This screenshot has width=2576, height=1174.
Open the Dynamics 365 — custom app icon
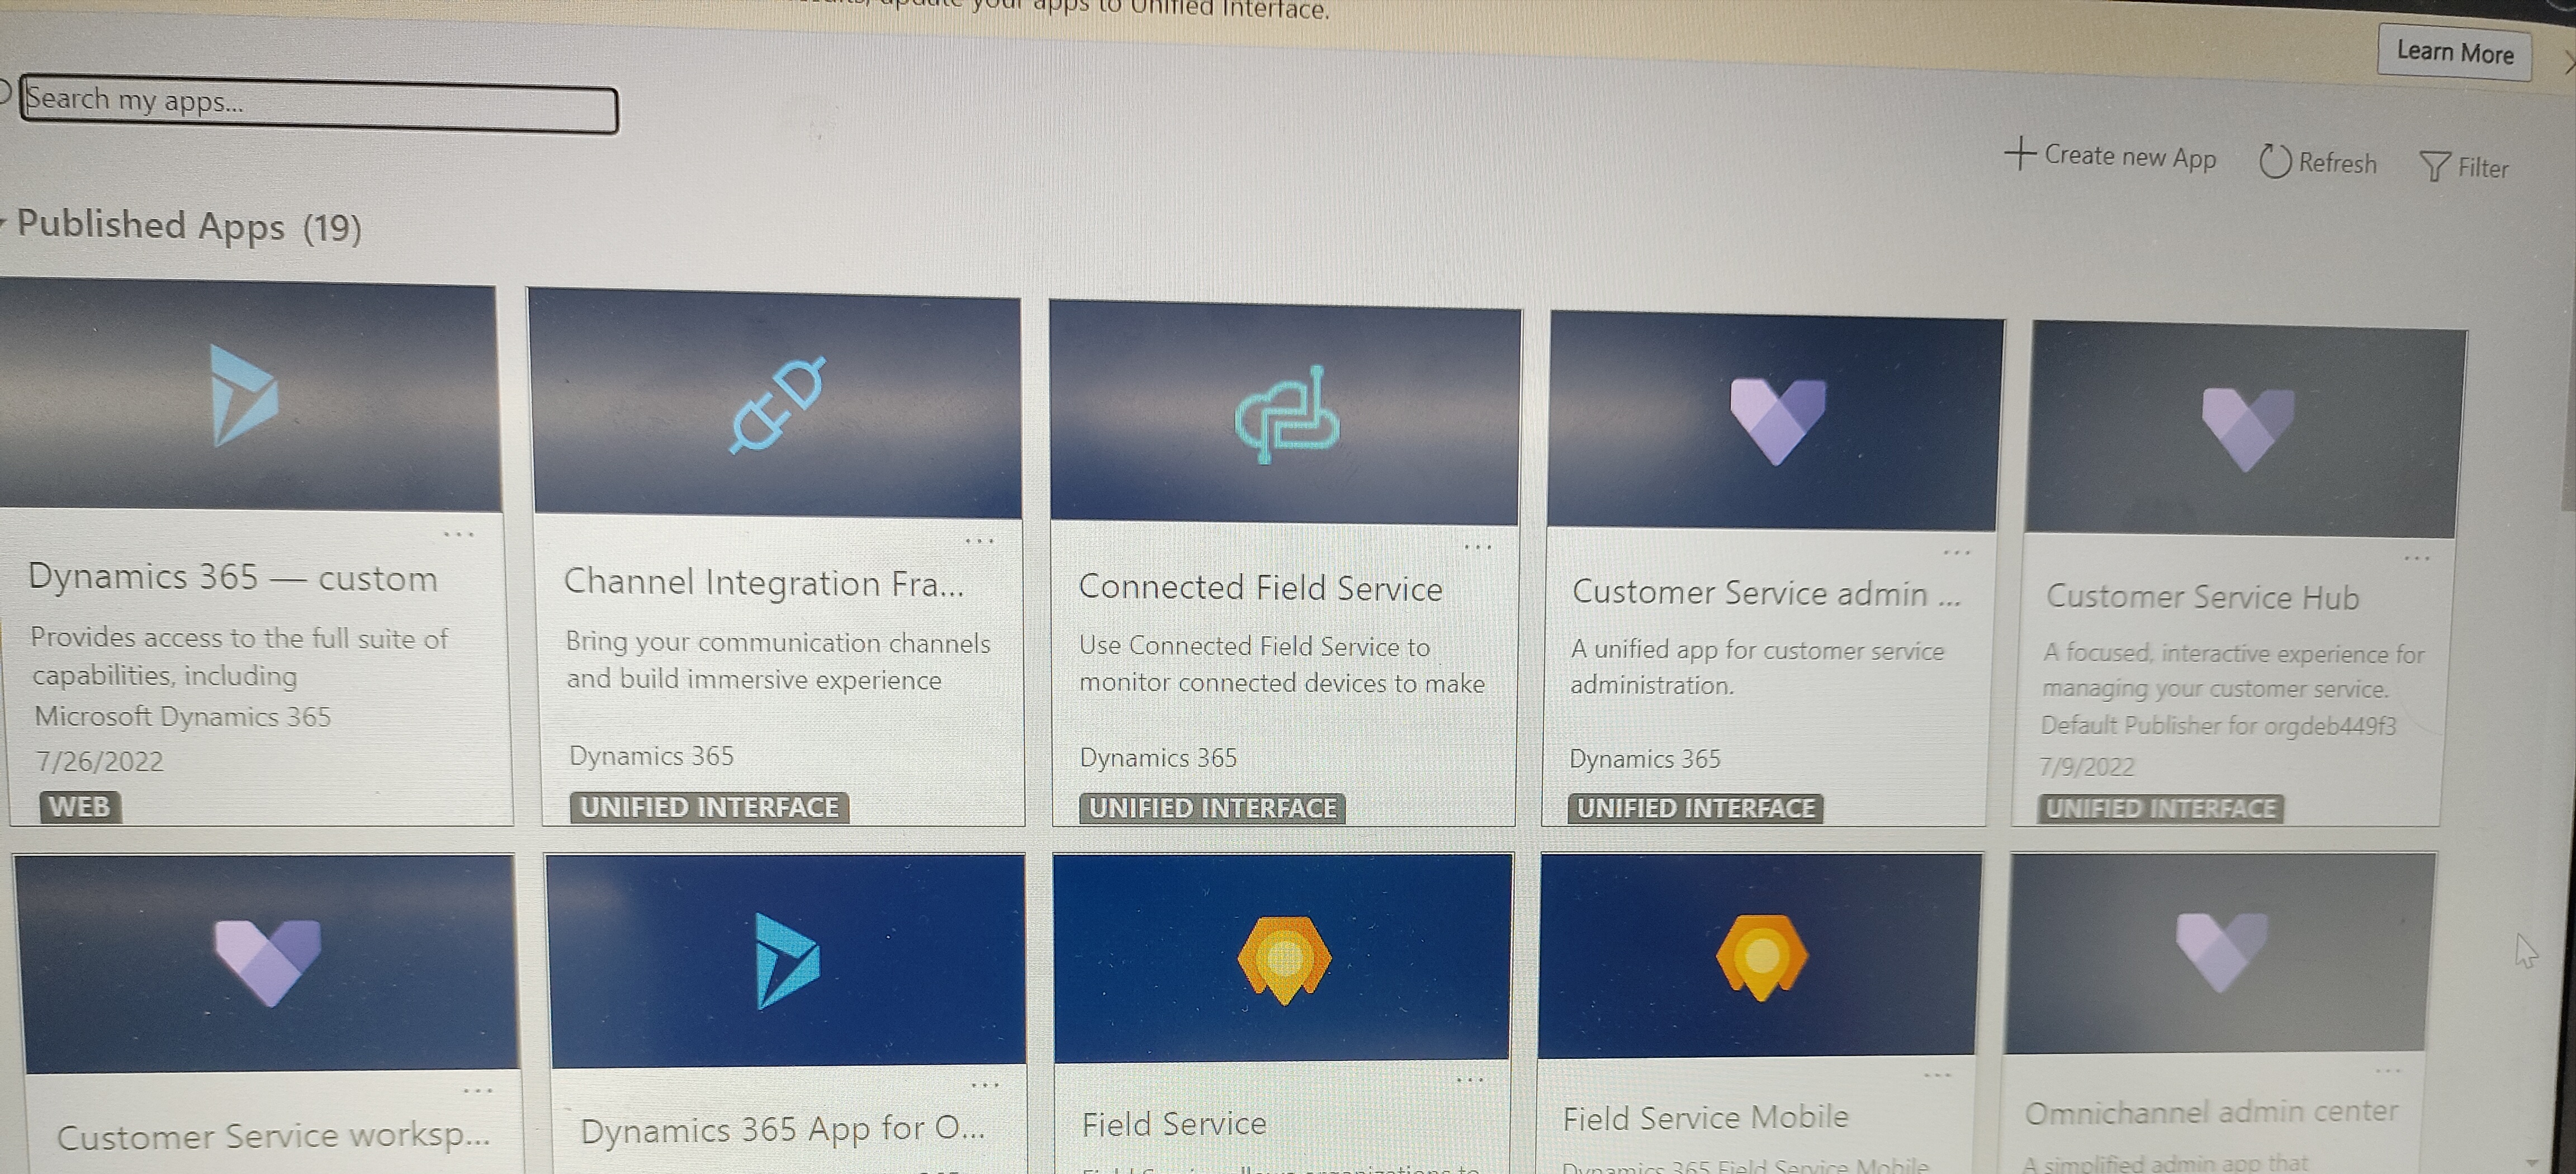244,395
